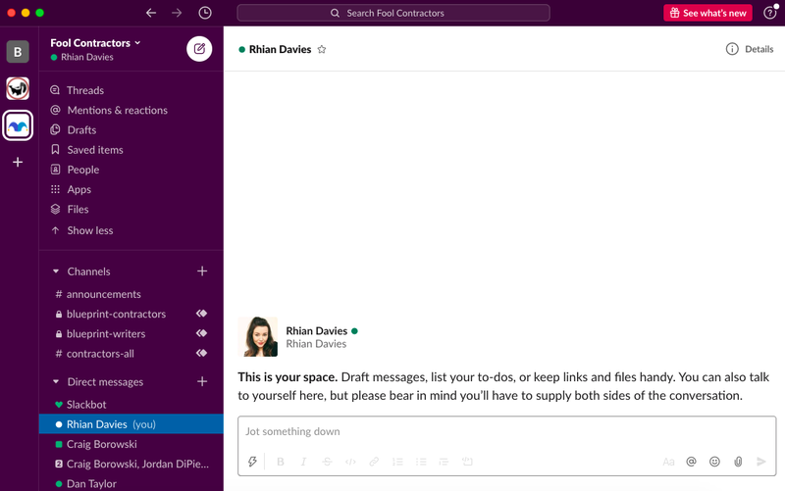Viewport: 785px width, 491px height.
Task: Switch to workspace B icon
Action: coord(18,52)
